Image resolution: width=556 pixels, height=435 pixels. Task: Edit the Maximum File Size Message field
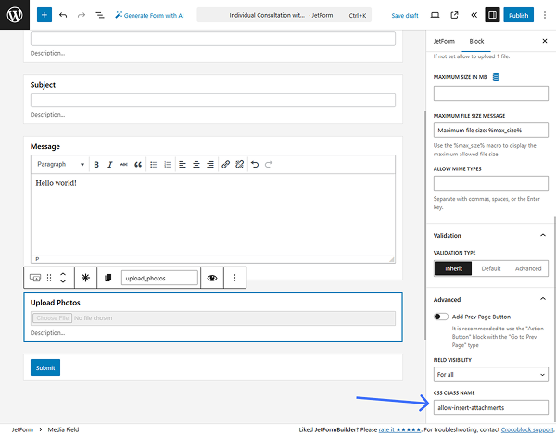click(491, 130)
